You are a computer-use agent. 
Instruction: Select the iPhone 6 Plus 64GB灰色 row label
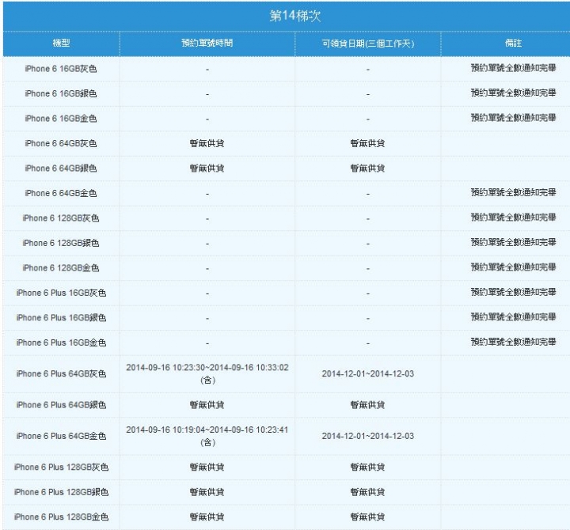pyautogui.click(x=61, y=373)
